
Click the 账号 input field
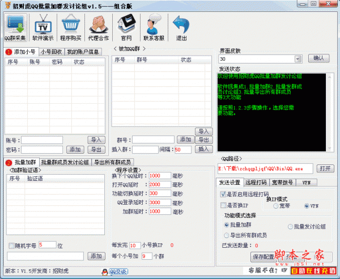(x=42, y=140)
